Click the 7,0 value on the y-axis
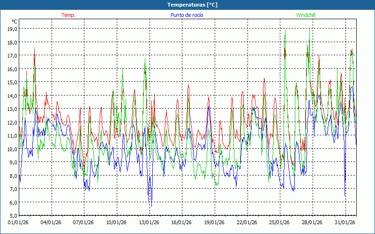The height and width of the screenshot is (234, 375). [x=12, y=189]
